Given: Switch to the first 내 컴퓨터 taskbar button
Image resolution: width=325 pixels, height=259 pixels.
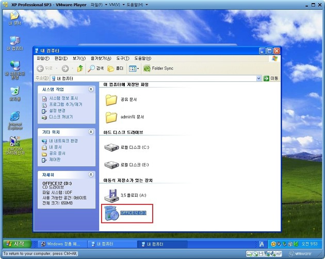Looking at the screenshot, I should [x=111, y=244].
